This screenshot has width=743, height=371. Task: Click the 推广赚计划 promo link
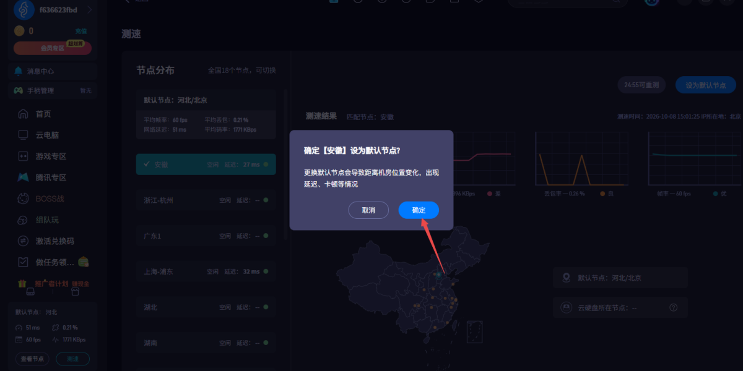[x=51, y=284]
